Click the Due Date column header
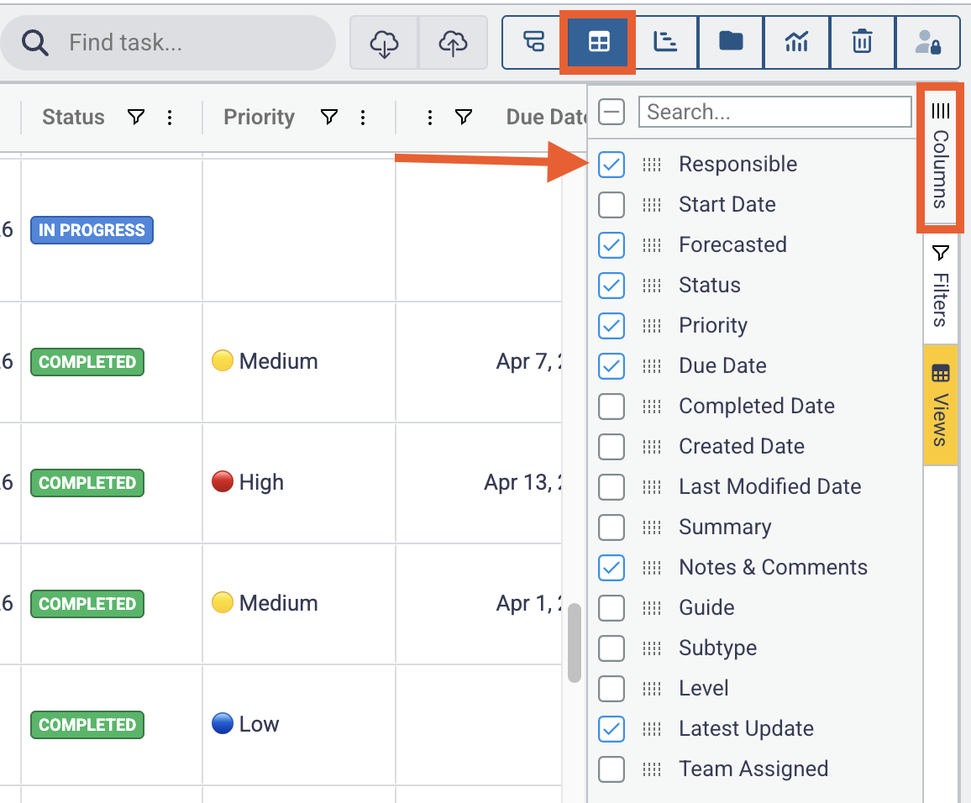The height and width of the screenshot is (803, 971). tap(546, 117)
